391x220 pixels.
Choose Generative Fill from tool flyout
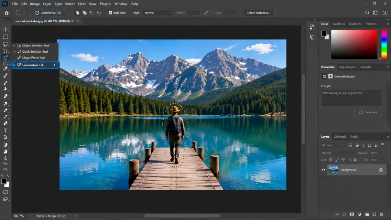click(35, 65)
